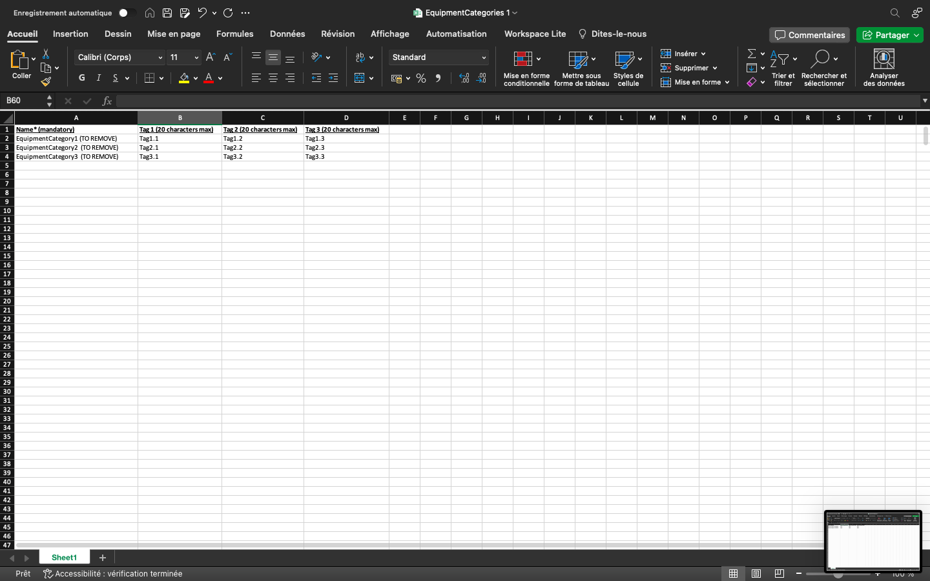The image size is (930, 581).
Task: Click the AutoSum sigma icon
Action: (x=752, y=54)
